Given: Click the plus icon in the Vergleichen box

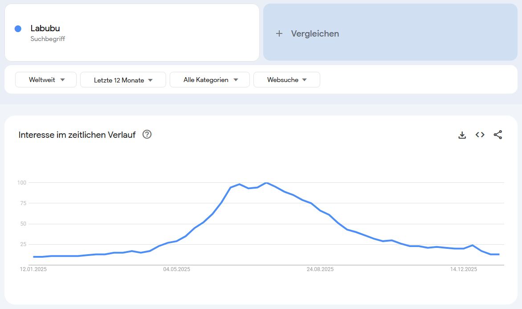Looking at the screenshot, I should (279, 33).
